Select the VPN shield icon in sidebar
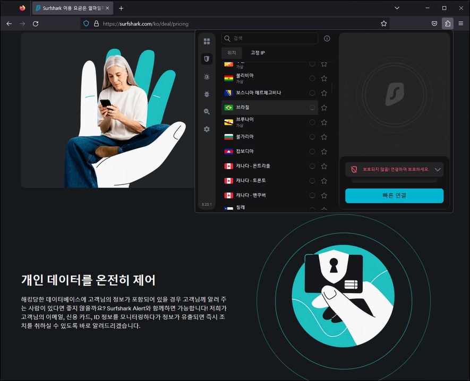The width and height of the screenshot is (470, 381). pos(207,59)
